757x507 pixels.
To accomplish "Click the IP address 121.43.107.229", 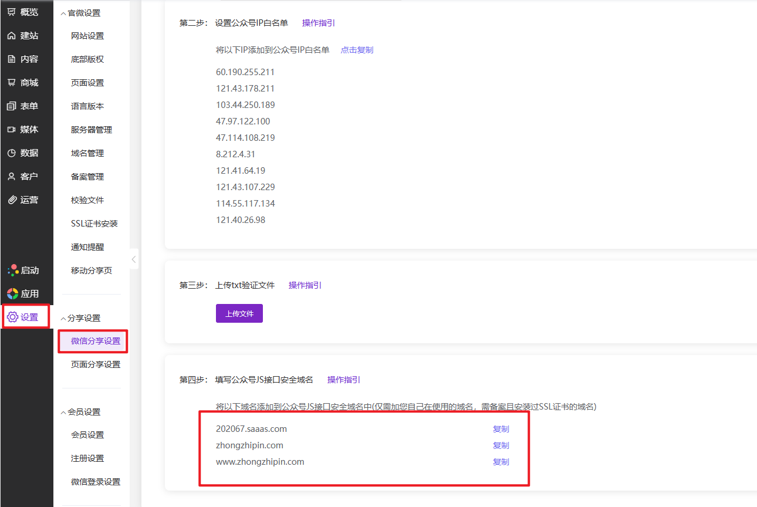I will pos(245,187).
